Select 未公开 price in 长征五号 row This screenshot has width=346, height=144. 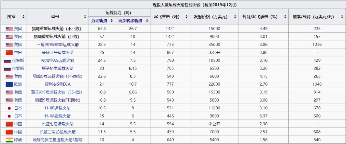[214, 52]
